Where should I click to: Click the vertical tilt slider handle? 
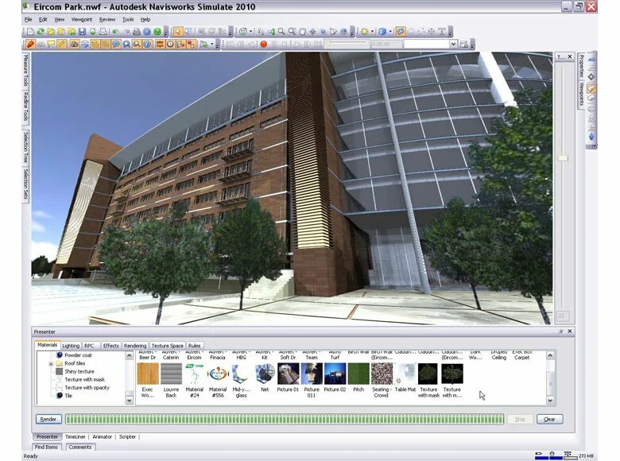pos(562,158)
